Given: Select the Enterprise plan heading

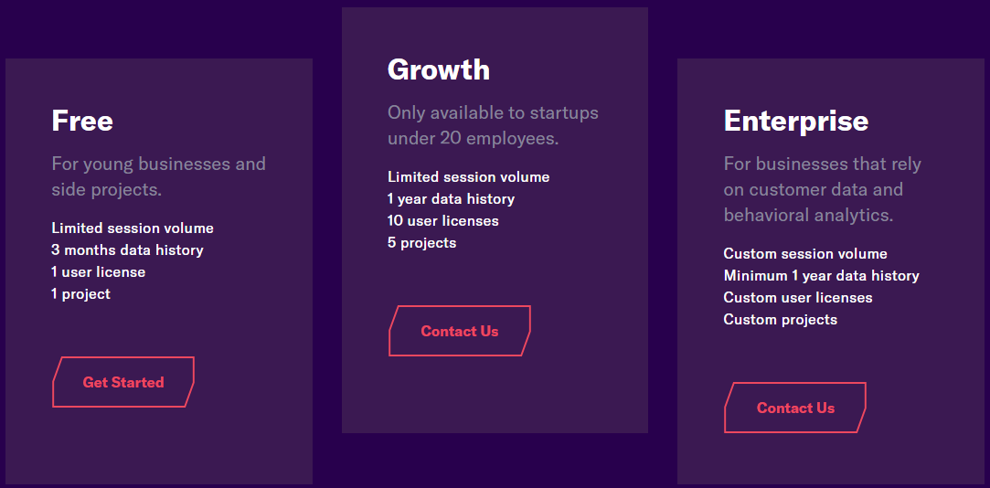Looking at the screenshot, I should 796,121.
